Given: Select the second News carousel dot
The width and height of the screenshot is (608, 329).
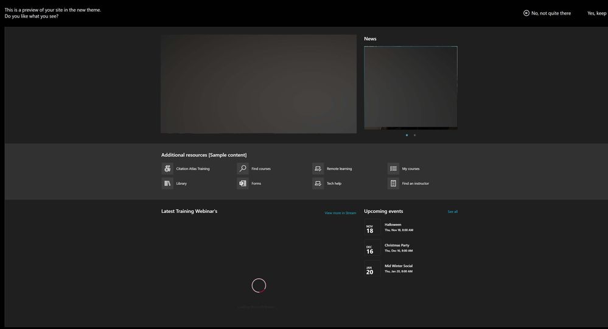Looking at the screenshot, I should (x=414, y=135).
